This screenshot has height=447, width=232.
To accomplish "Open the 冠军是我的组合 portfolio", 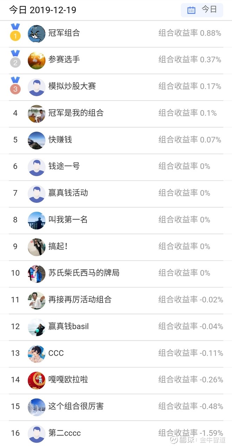I will 76,113.
